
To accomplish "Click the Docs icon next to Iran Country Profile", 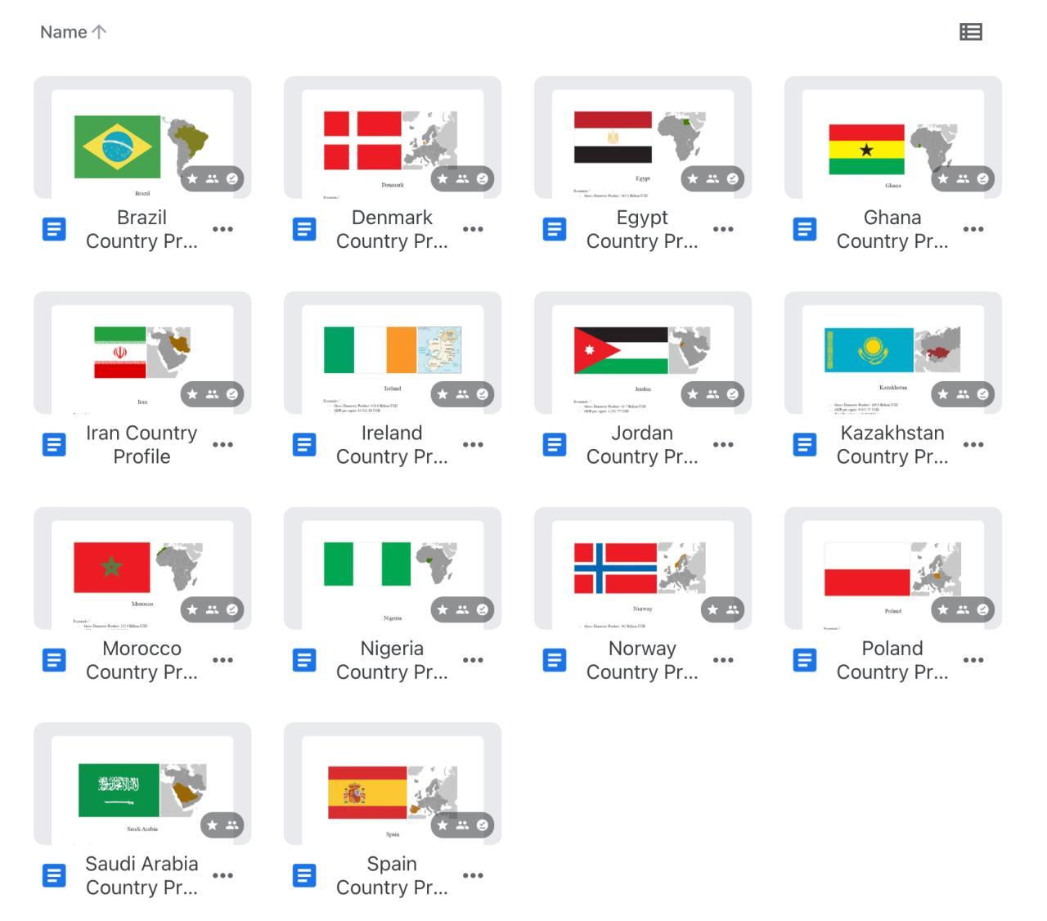I will 54,445.
